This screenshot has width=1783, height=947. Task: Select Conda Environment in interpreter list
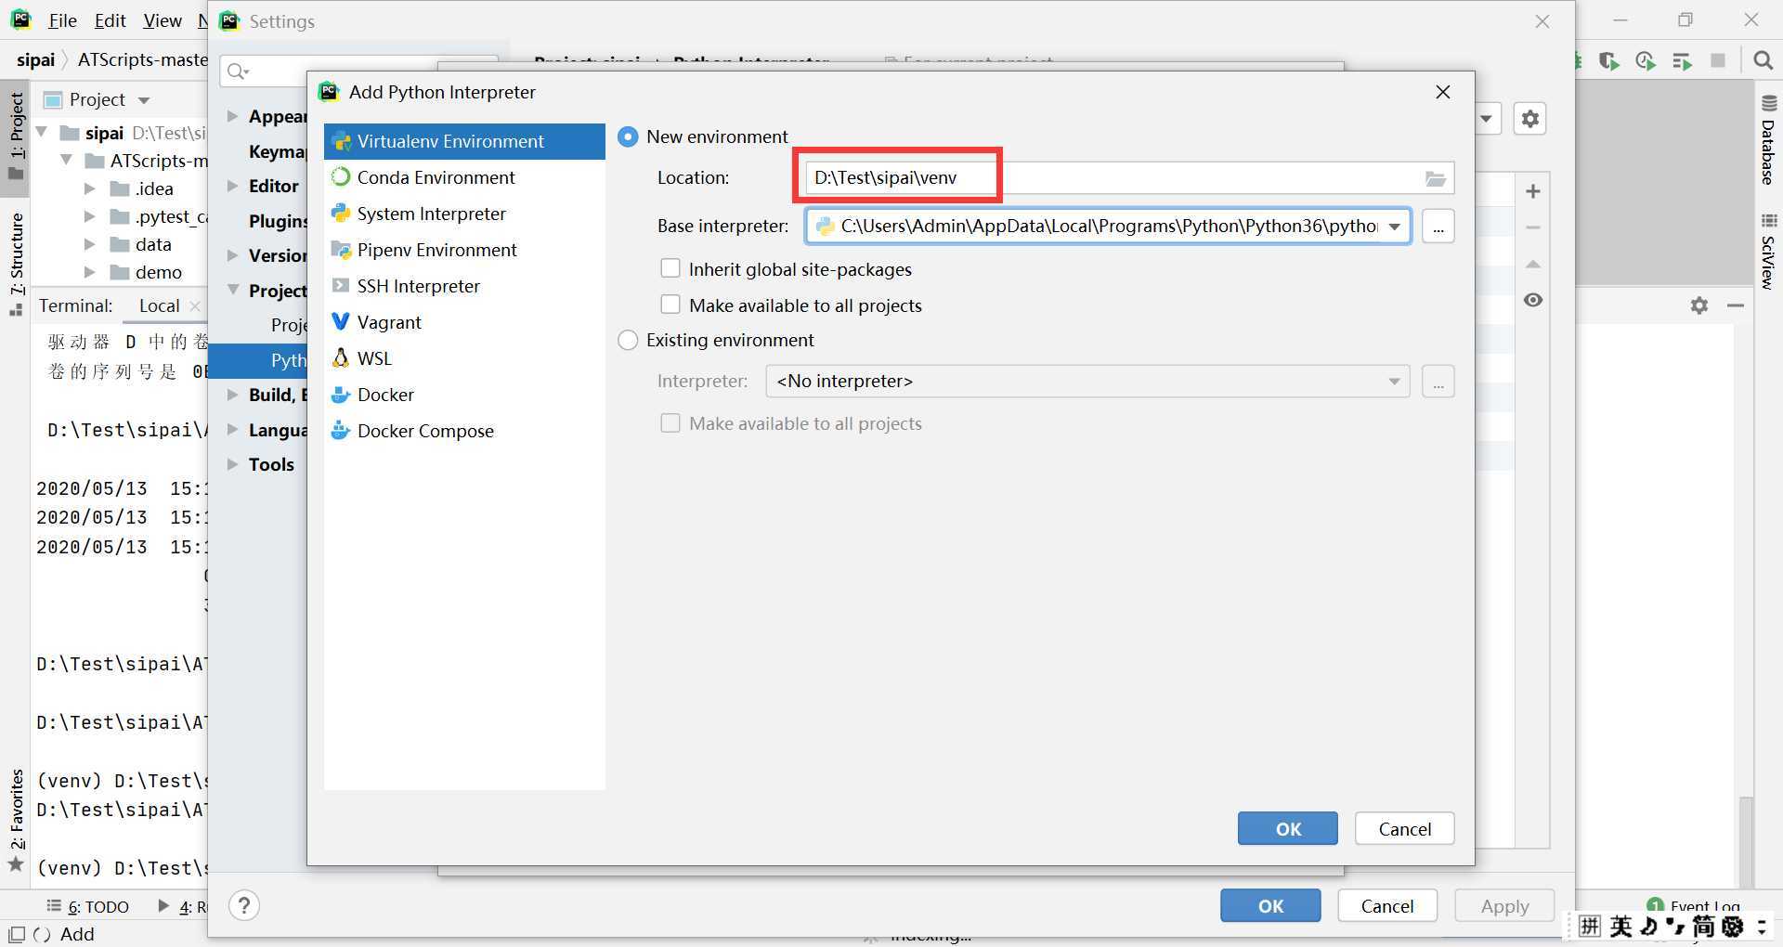point(464,177)
